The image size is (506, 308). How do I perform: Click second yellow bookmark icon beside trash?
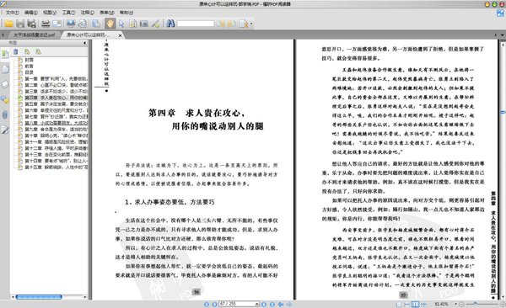pyautogui.click(x=39, y=52)
